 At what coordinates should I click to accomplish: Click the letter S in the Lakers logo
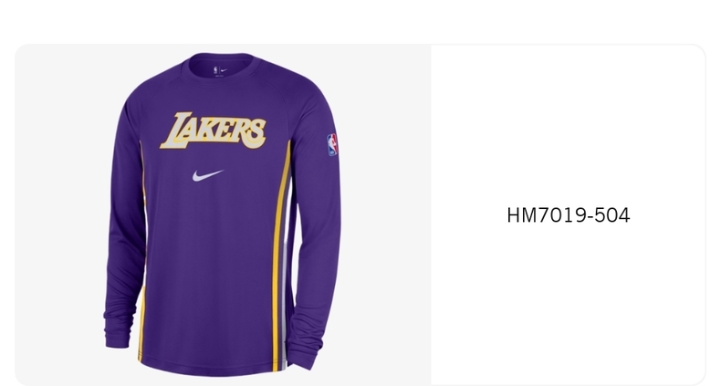(256, 133)
